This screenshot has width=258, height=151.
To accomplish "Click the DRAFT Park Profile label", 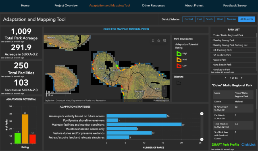I will [x=225, y=145].
